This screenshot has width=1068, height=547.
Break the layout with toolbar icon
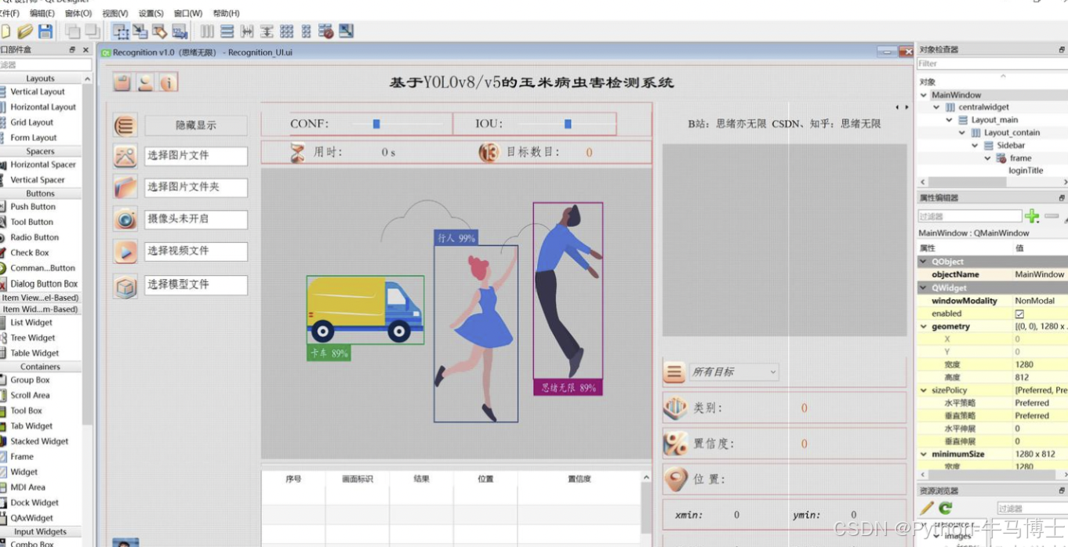(326, 31)
